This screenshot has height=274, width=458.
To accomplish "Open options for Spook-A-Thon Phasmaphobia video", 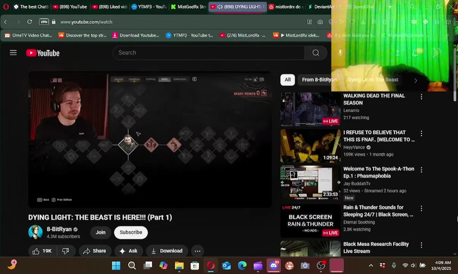I will coord(421,170).
